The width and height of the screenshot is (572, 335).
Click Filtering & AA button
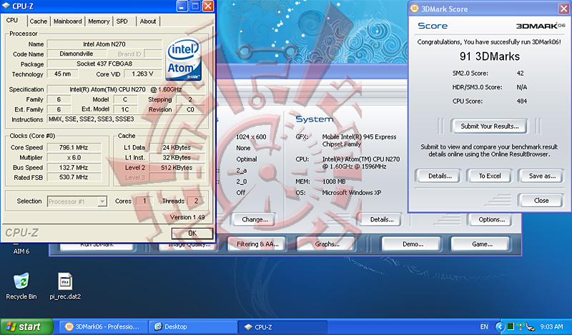tap(257, 244)
